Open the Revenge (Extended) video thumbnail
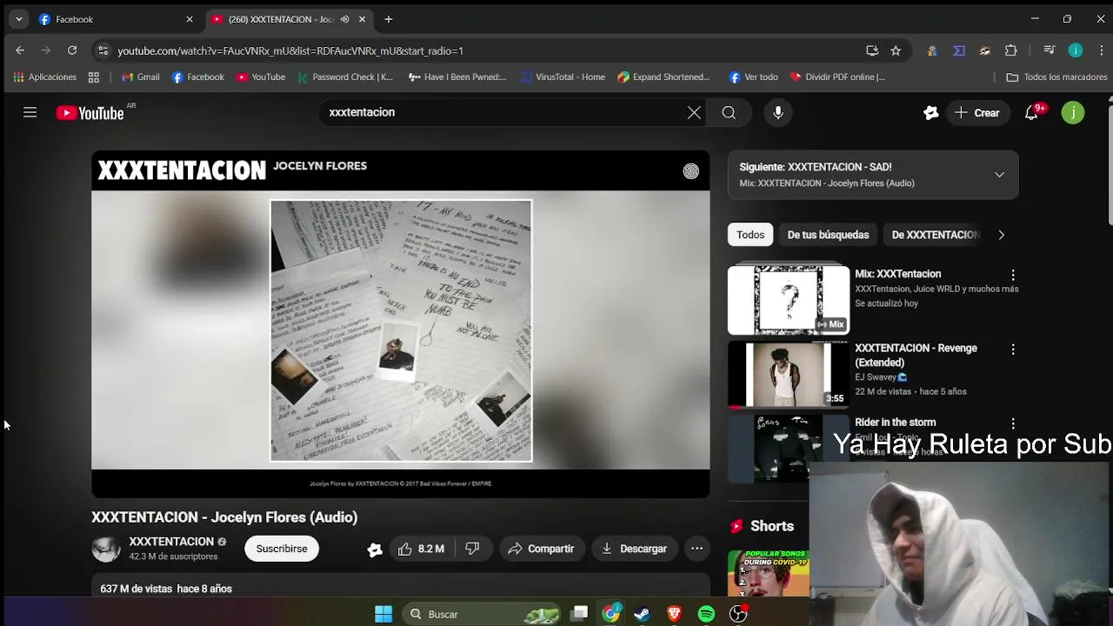The image size is (1113, 626). click(789, 374)
